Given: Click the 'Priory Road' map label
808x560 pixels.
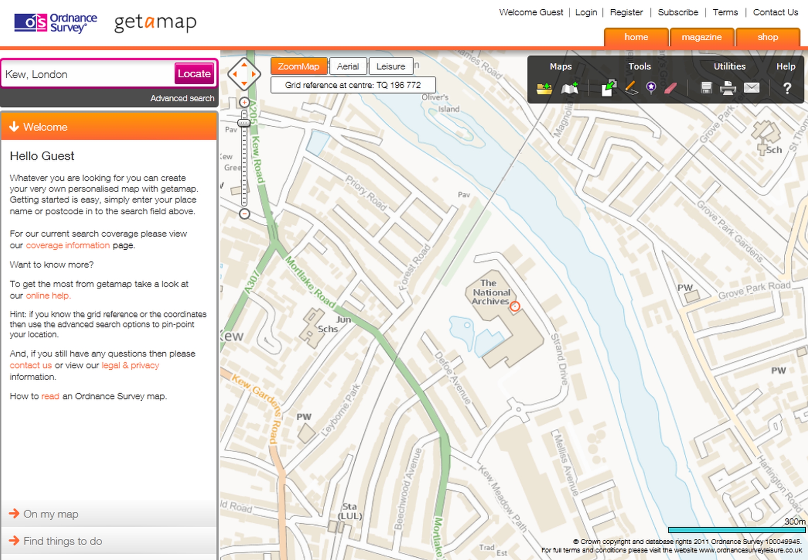Looking at the screenshot, I should pyautogui.click(x=366, y=193).
